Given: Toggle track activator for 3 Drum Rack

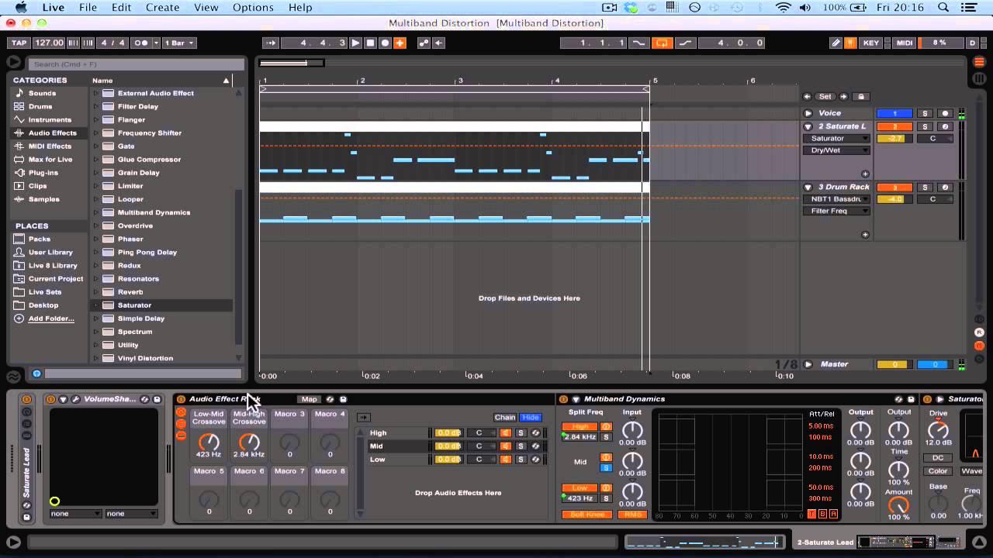Looking at the screenshot, I should (x=894, y=187).
